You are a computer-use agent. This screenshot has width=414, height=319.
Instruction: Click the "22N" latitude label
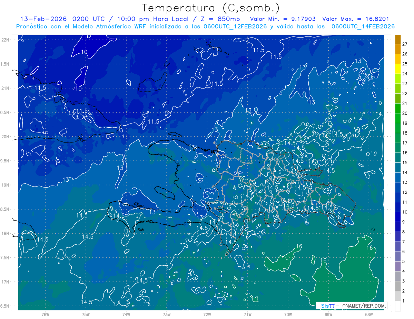pyautogui.click(x=6, y=40)
